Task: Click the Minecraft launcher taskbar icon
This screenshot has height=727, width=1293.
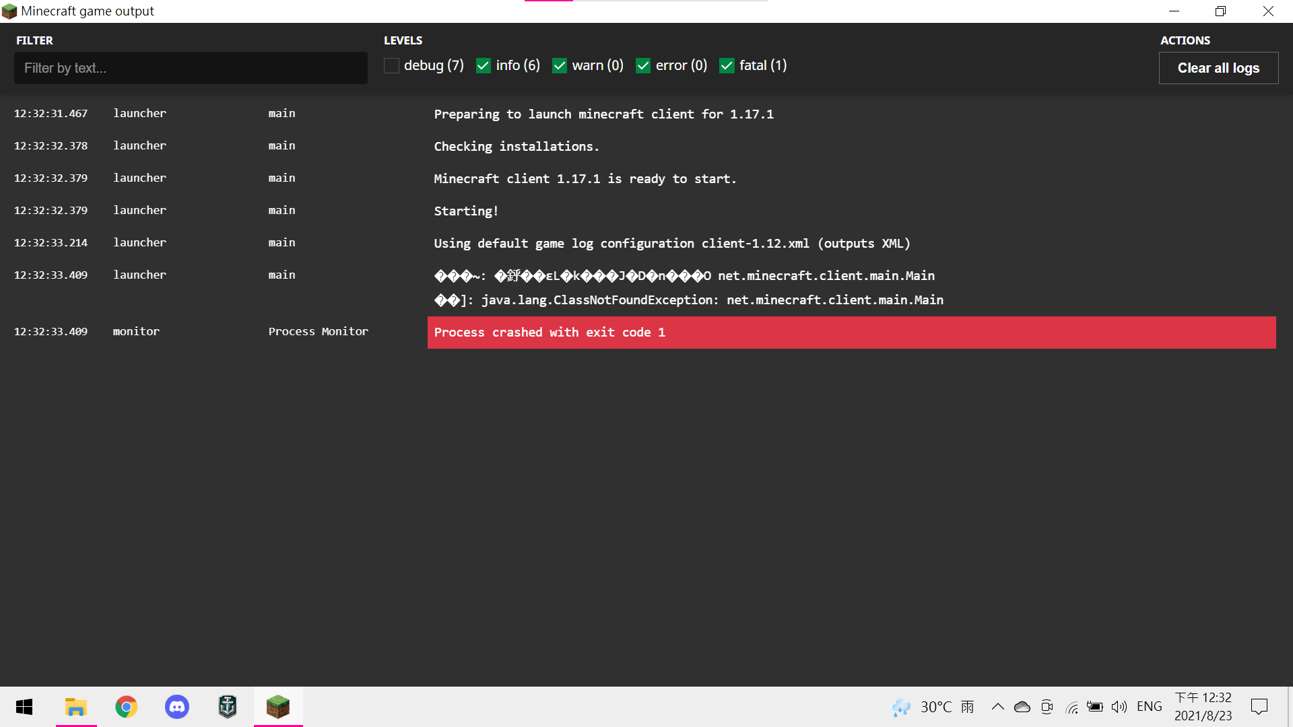Action: pyautogui.click(x=277, y=707)
